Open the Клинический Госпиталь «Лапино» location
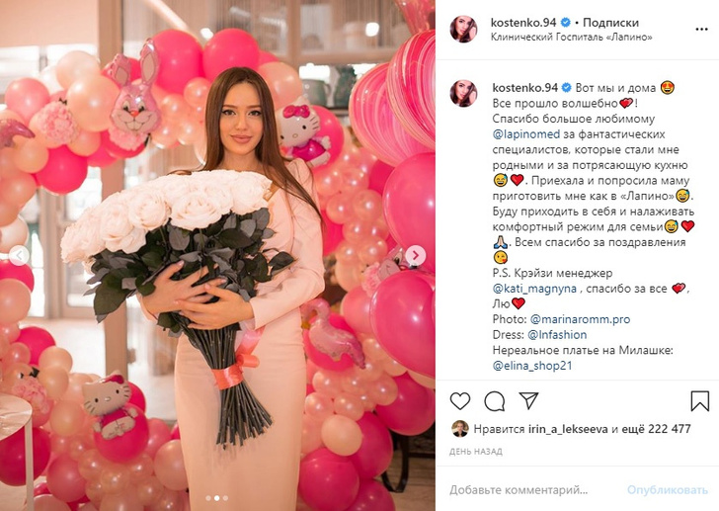Viewport: 719px width, 511px height. (x=571, y=38)
